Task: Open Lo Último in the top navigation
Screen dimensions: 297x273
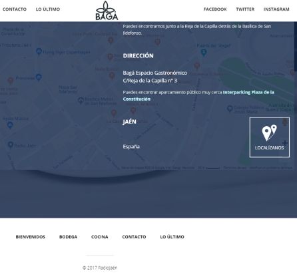Action: coord(48,9)
